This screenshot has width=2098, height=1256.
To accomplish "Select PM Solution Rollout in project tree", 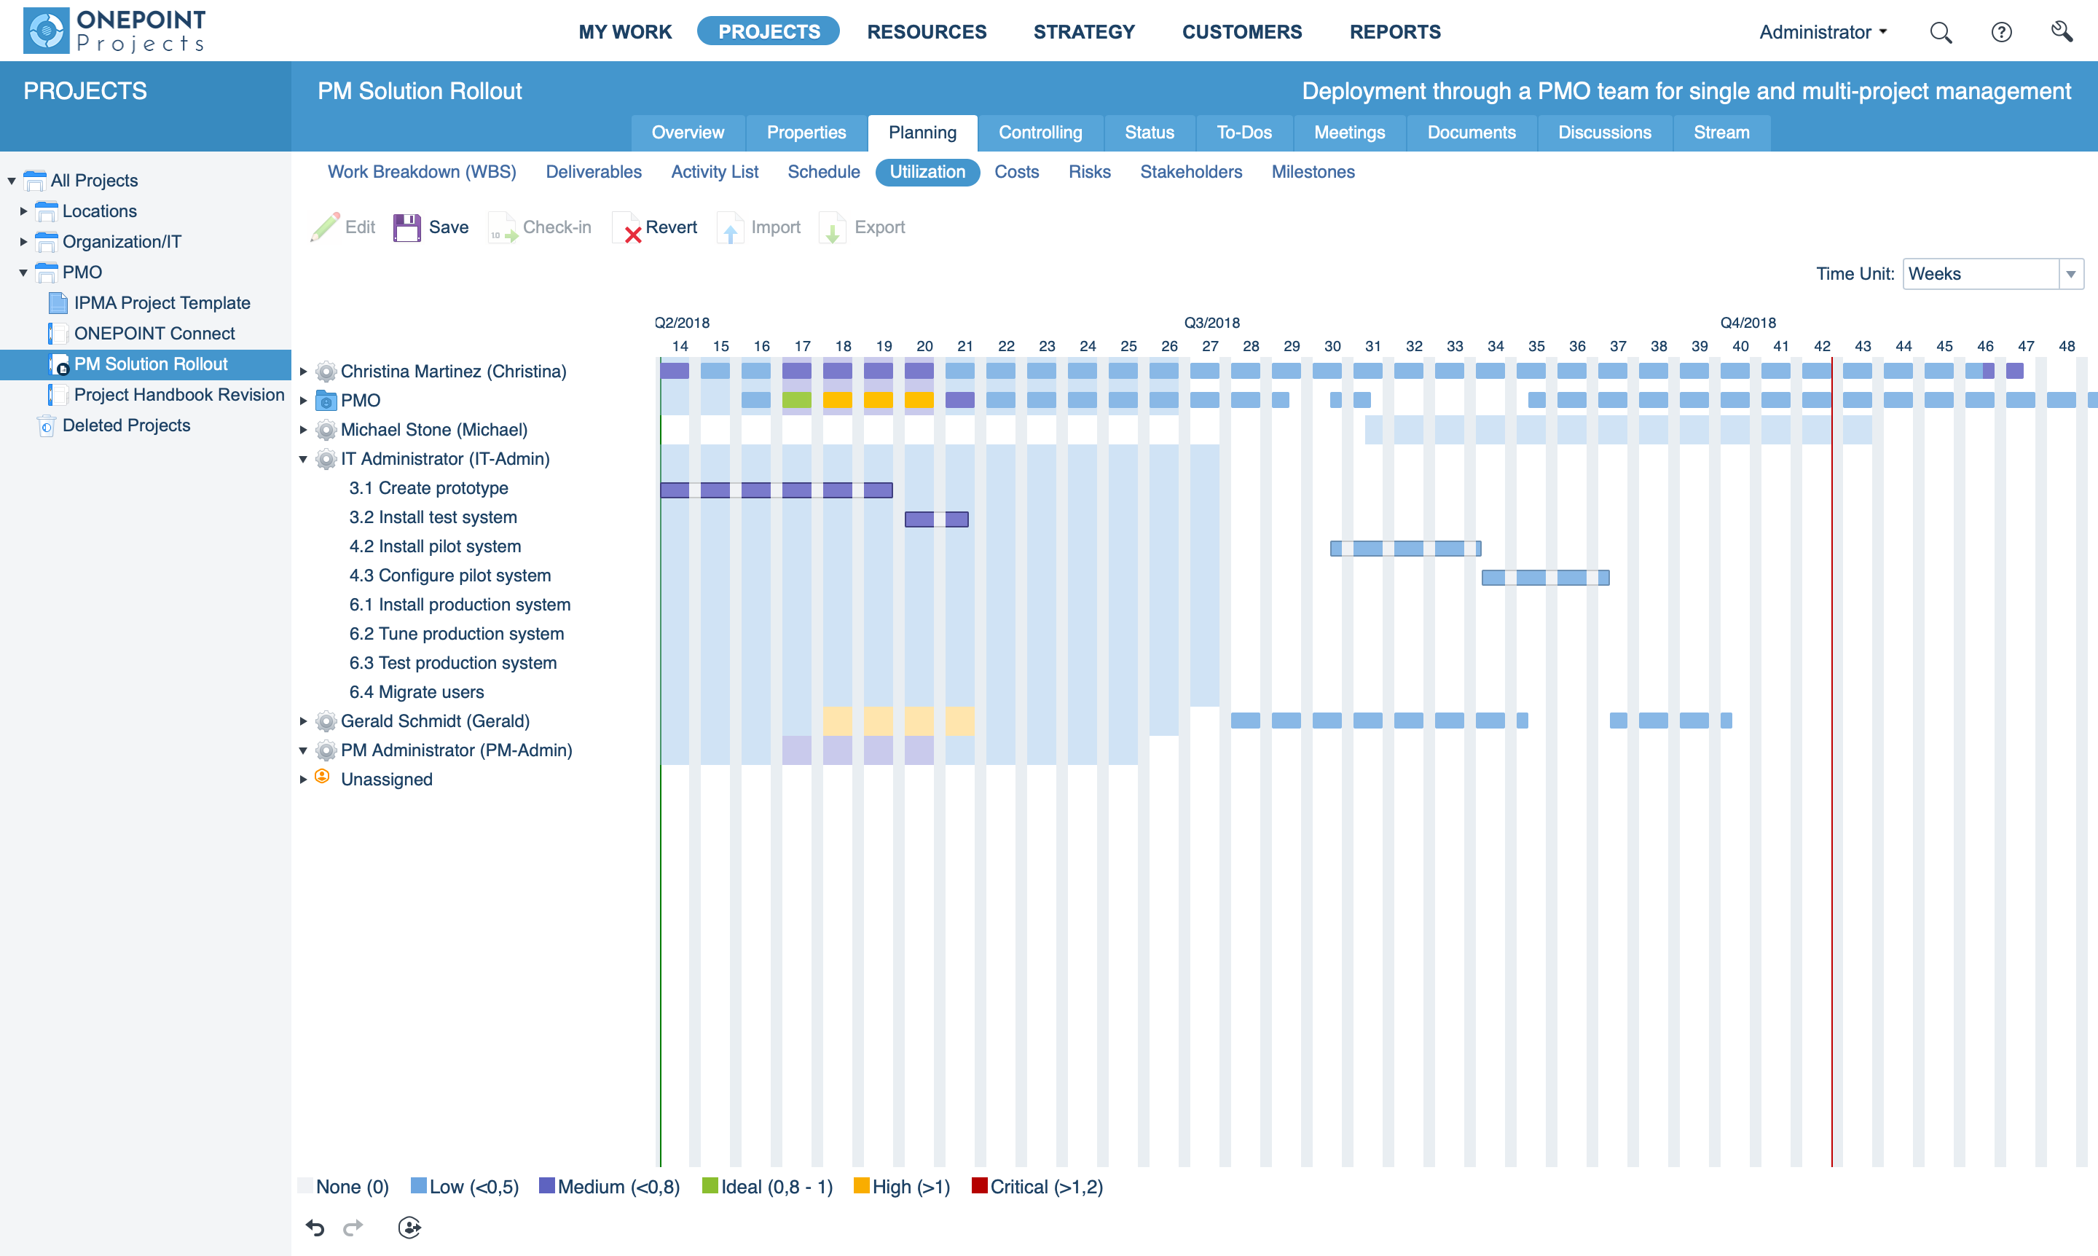I will click(146, 364).
